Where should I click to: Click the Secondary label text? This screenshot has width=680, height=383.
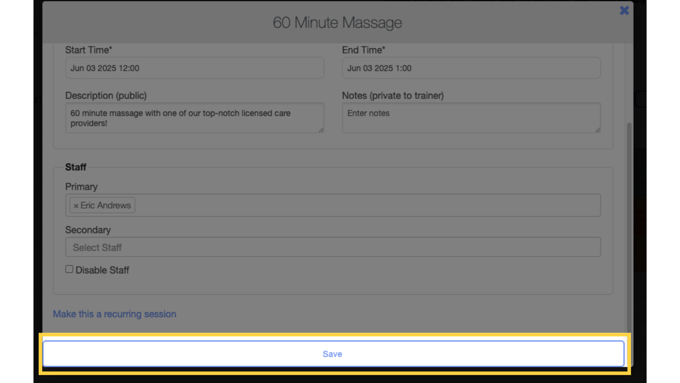click(x=88, y=230)
